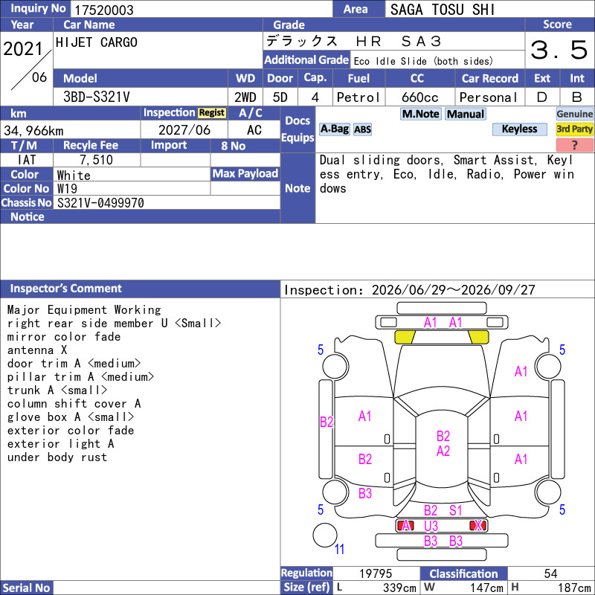Click the B2 A2 roof damage marks
The image size is (595, 595).
point(443,443)
